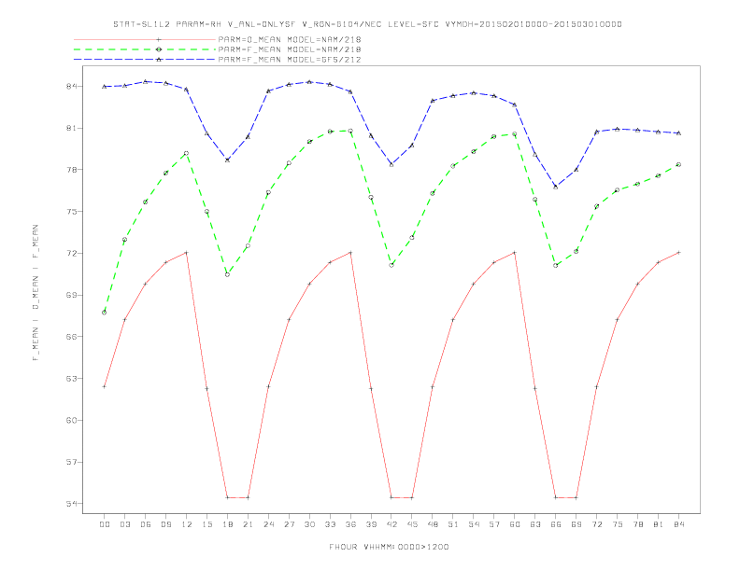Screen dimensions: 740x571
Task: Click red O_MEAN plus marker at hour 12
Action: point(187,253)
